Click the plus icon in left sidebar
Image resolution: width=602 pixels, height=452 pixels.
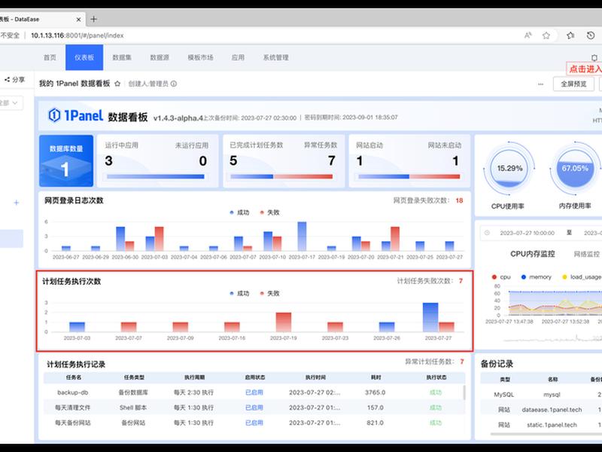(x=16, y=203)
